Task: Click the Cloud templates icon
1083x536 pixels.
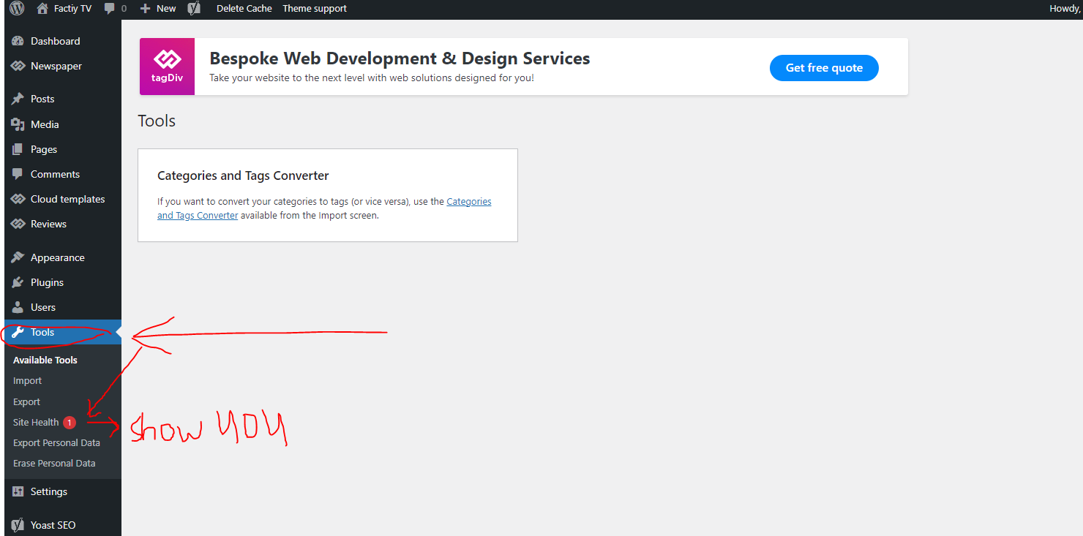Action: 18,199
